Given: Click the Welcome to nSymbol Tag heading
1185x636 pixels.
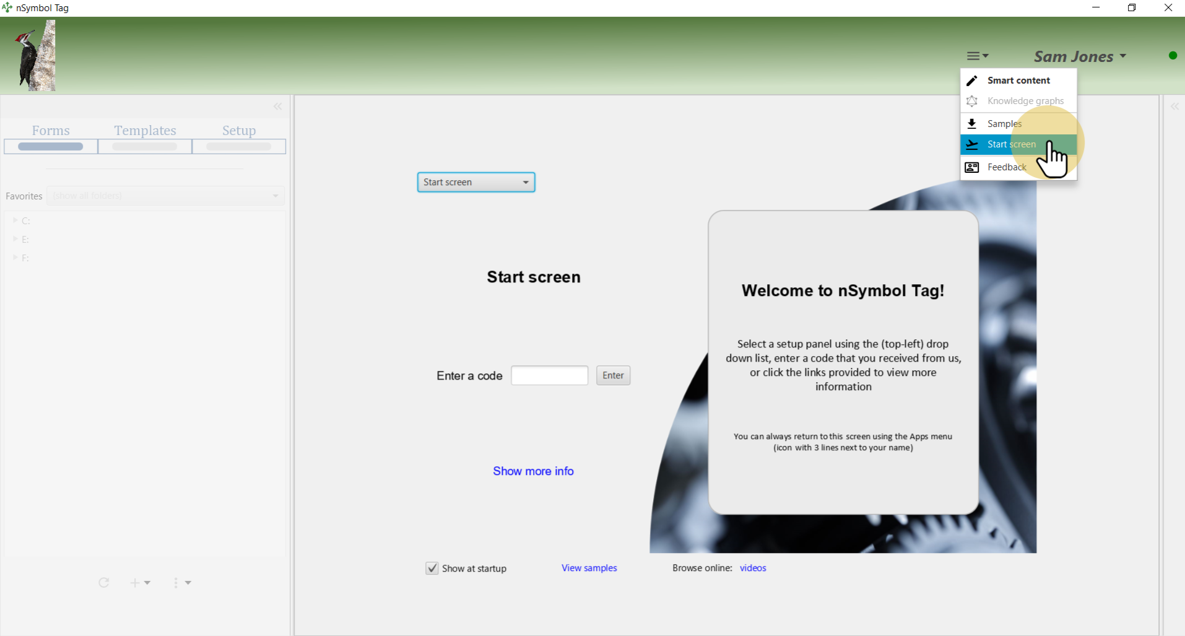Looking at the screenshot, I should tap(843, 290).
